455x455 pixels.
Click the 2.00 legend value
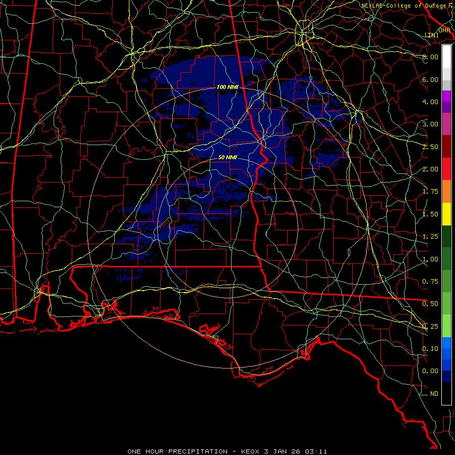tap(430, 169)
